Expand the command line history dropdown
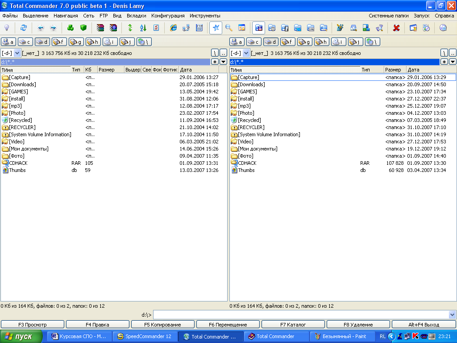Screen dimensions: 457x343 (453, 315)
